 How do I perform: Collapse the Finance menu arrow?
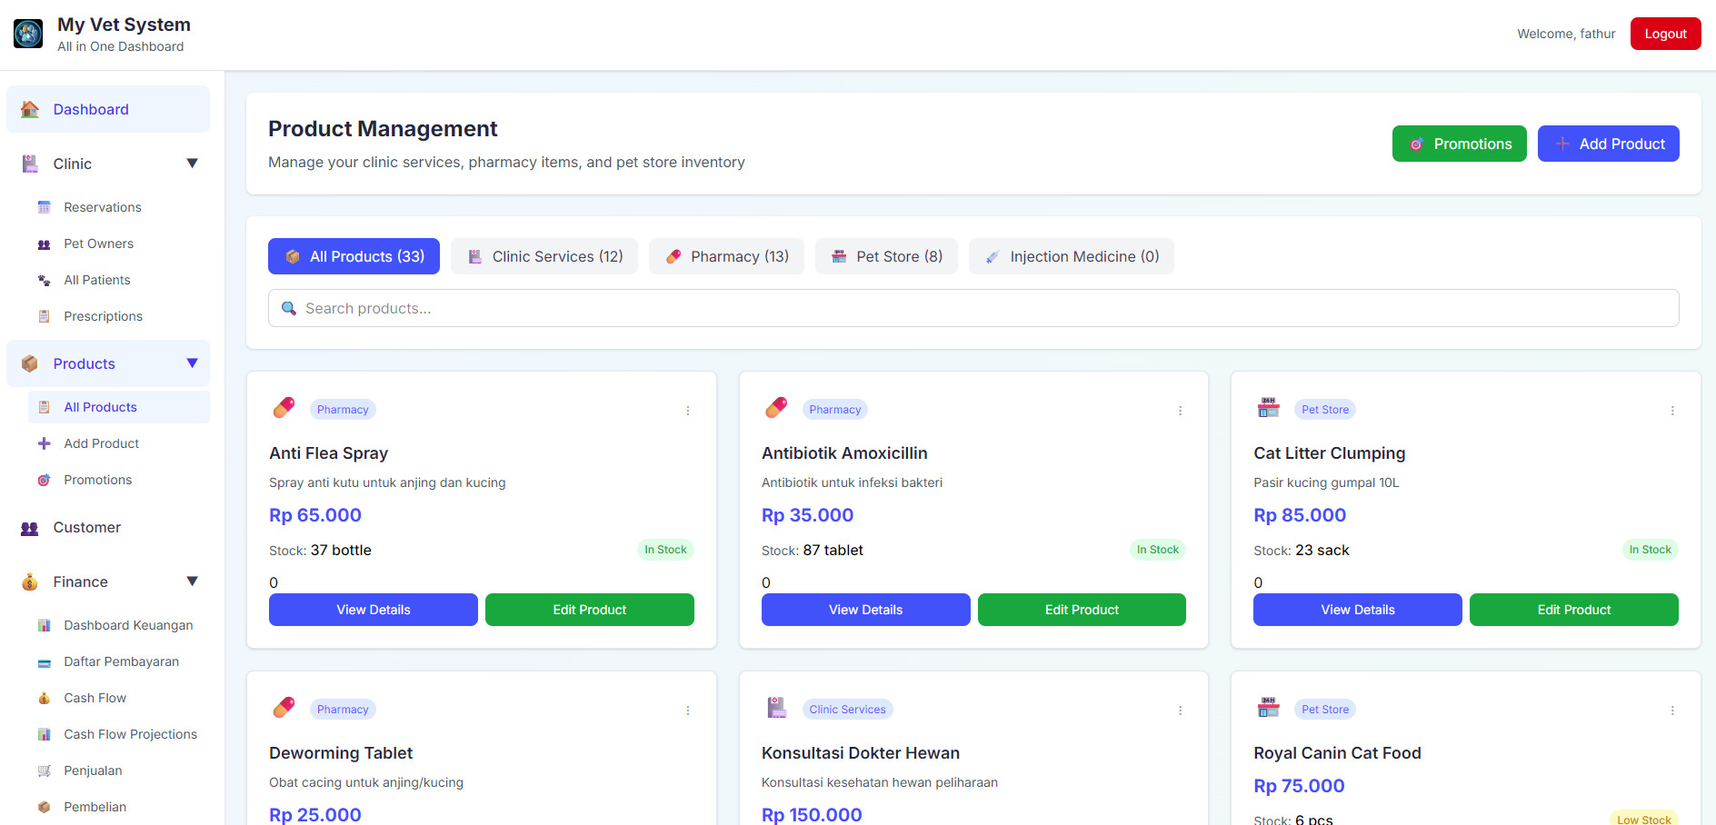192,581
